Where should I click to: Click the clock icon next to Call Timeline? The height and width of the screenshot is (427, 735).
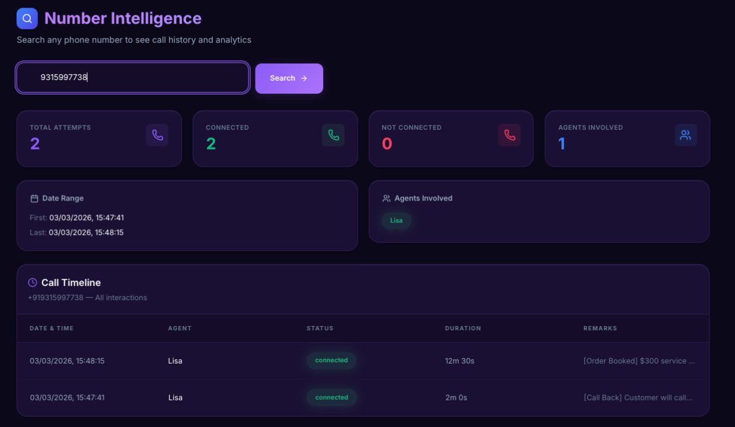pyautogui.click(x=33, y=282)
